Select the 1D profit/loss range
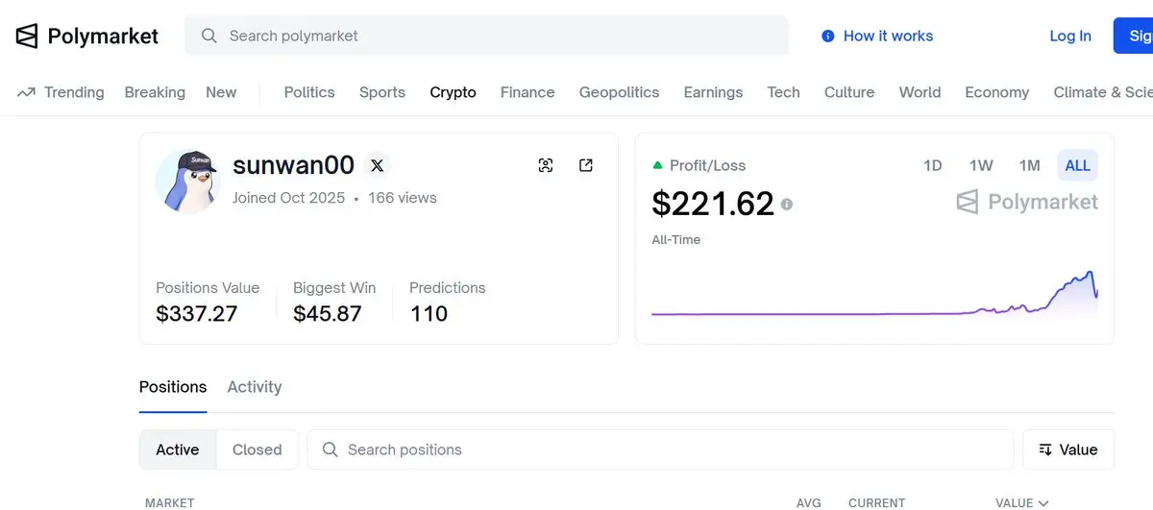 [x=932, y=165]
